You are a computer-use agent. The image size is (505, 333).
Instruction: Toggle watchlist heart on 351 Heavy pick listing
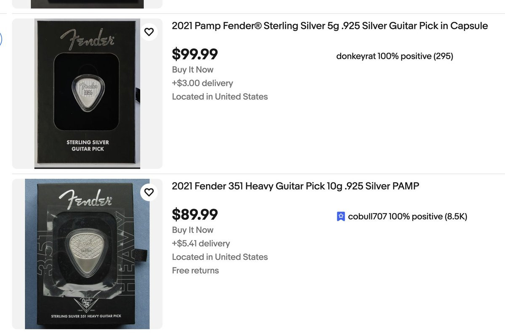149,192
